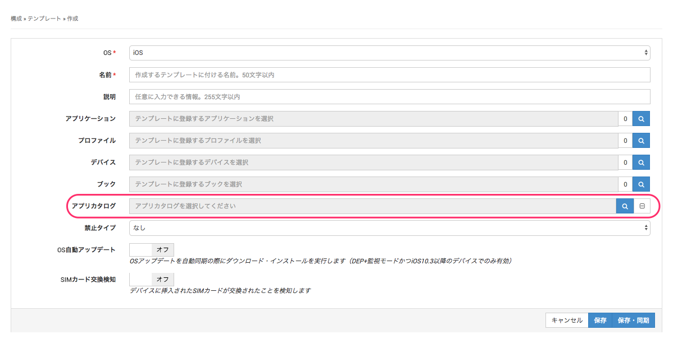The width and height of the screenshot is (673, 339).
Task: Click the 保存 button
Action: click(x=600, y=321)
